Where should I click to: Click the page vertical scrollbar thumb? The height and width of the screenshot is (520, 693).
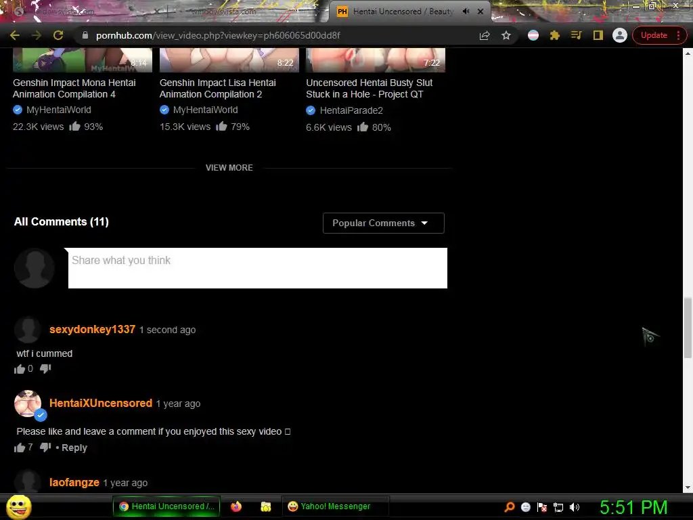[x=688, y=328]
